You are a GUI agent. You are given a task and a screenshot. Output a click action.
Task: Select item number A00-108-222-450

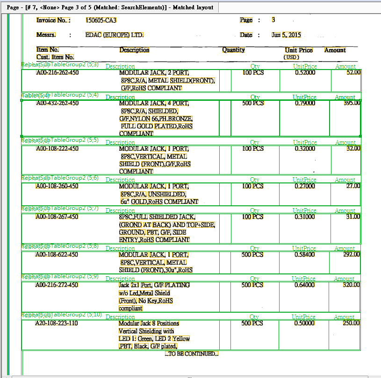[57, 148]
